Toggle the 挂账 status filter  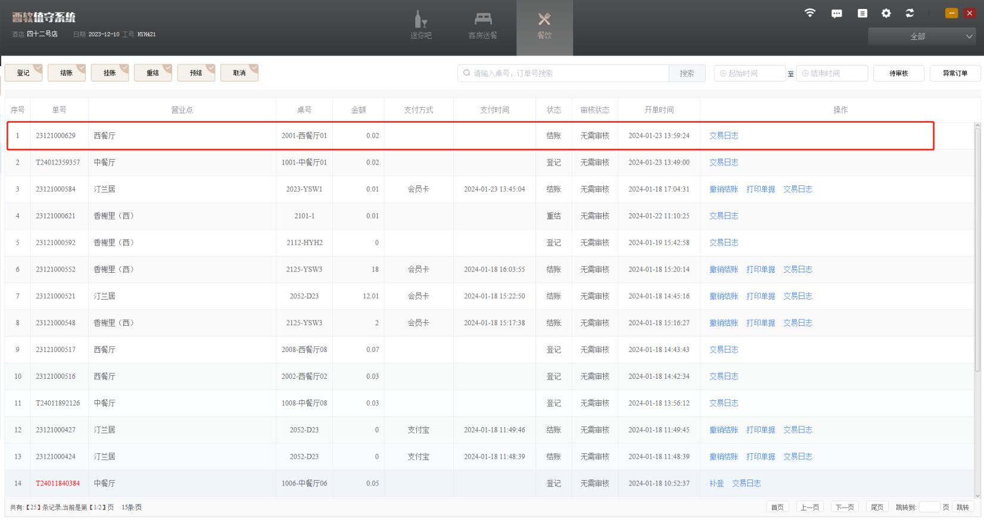coord(110,73)
